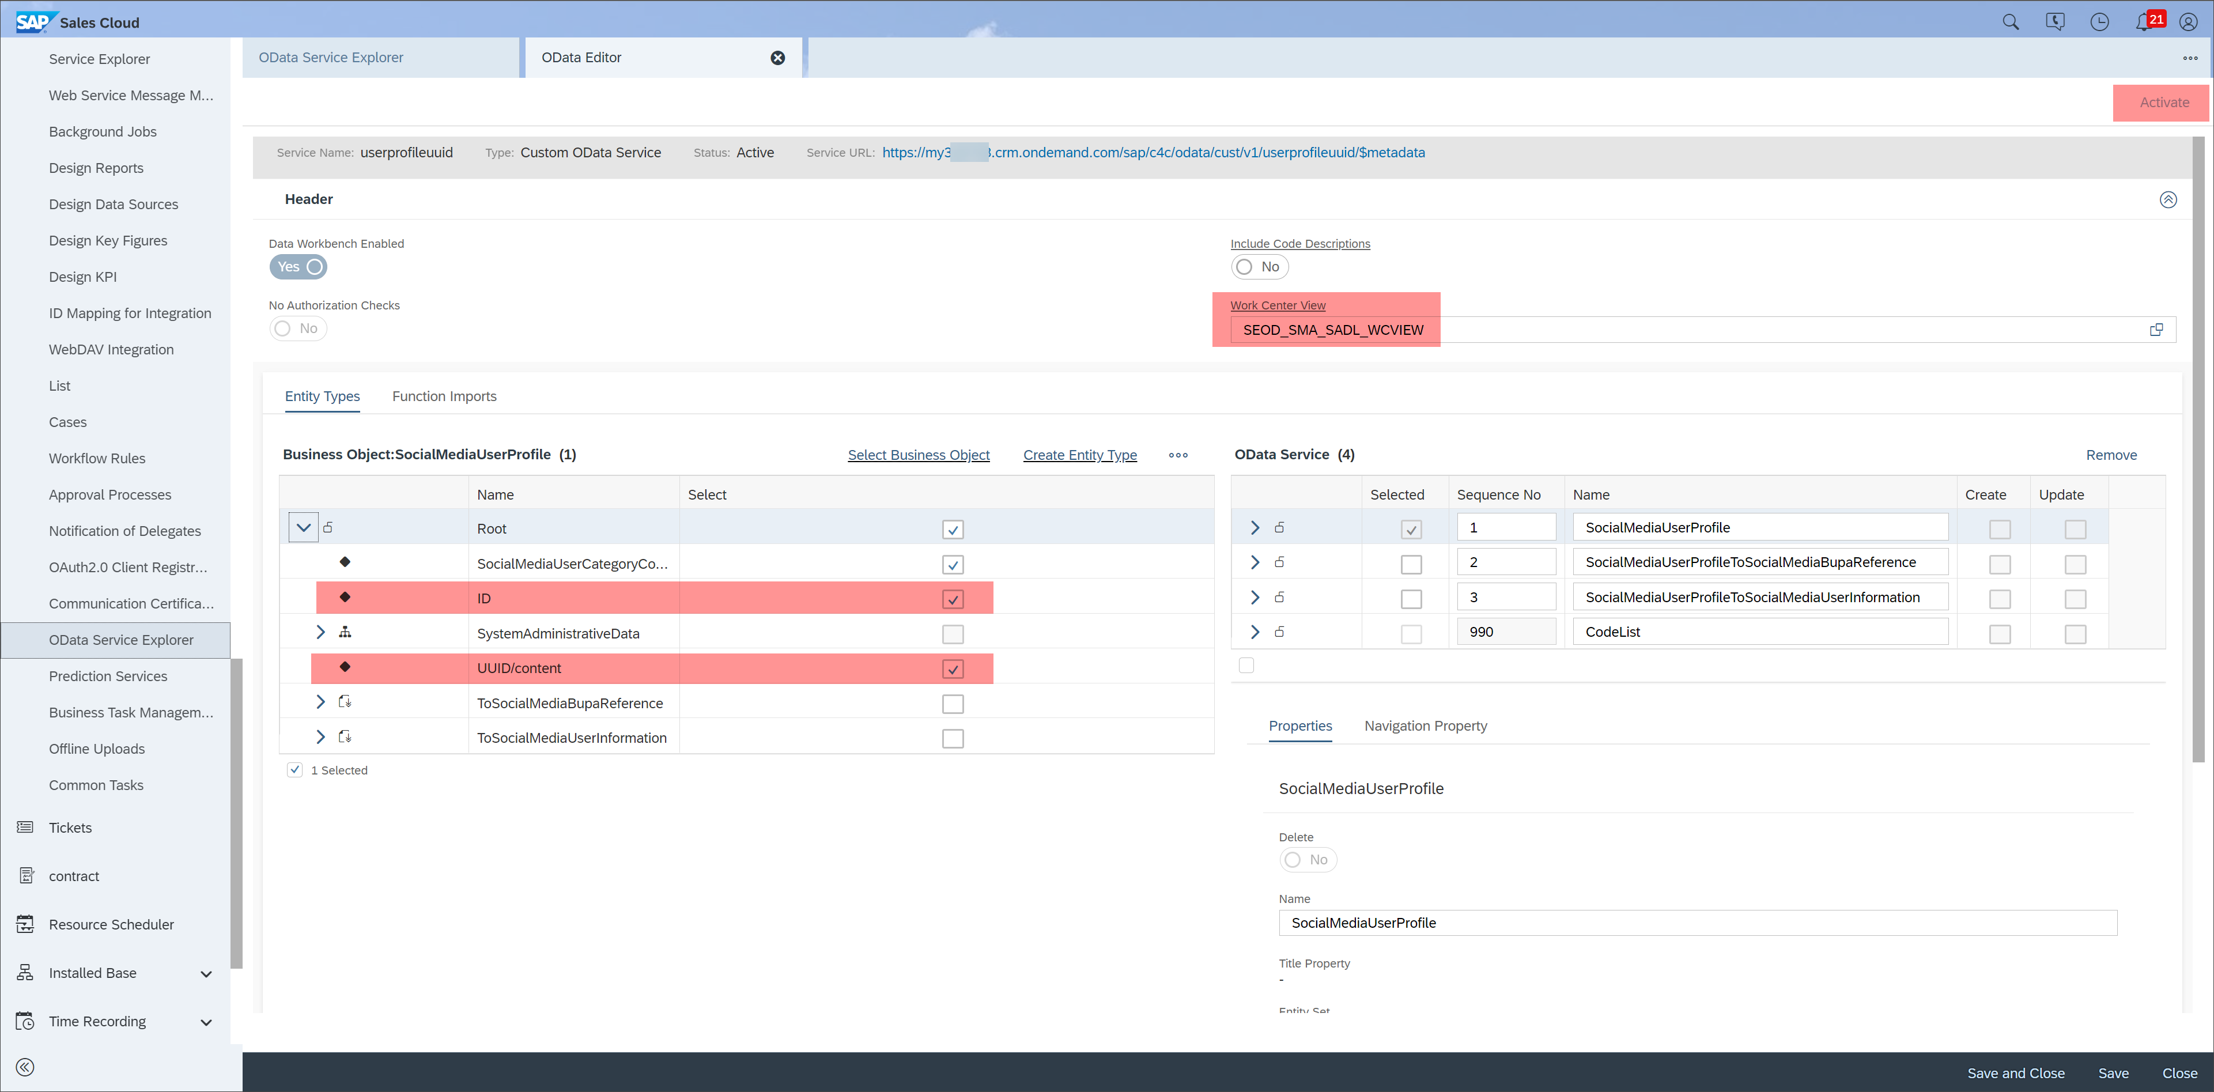Uncheck SocialMediaUserCategoryCo... select checkbox

tap(953, 565)
